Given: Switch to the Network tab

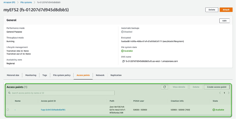Looking at the screenshot, I should [x=100, y=75].
